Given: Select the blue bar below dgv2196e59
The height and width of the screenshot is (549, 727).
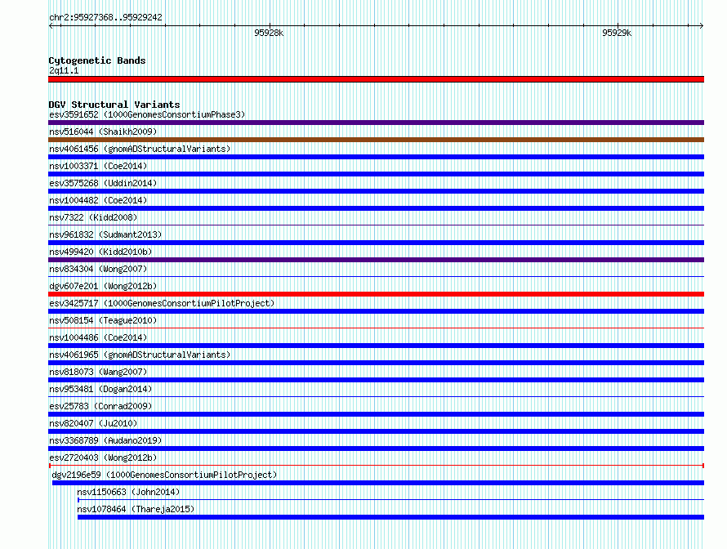Looking at the screenshot, I should [378, 483].
